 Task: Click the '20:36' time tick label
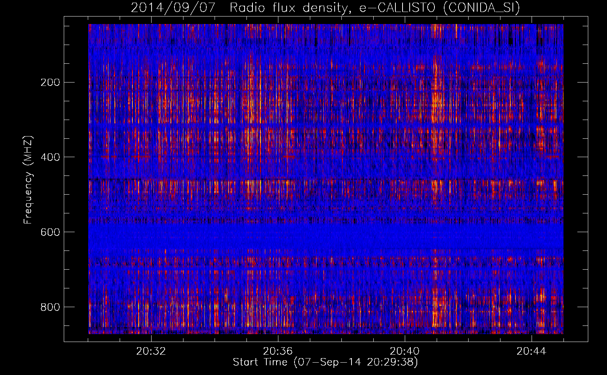[x=278, y=351]
